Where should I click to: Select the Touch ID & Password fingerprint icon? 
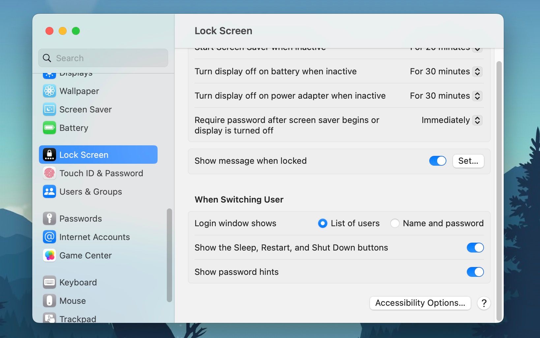(49, 173)
